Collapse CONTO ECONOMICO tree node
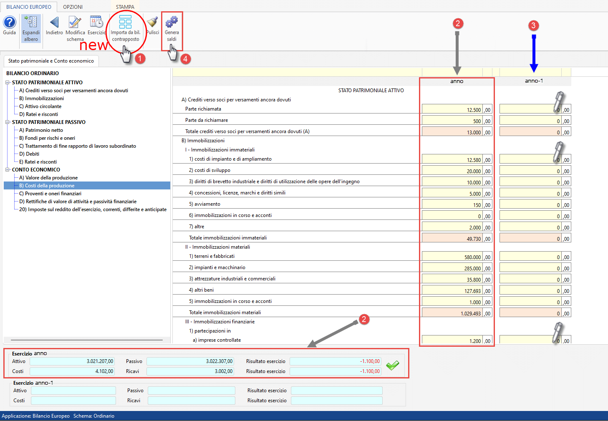Screen dimensions: 608x421 click(8, 170)
